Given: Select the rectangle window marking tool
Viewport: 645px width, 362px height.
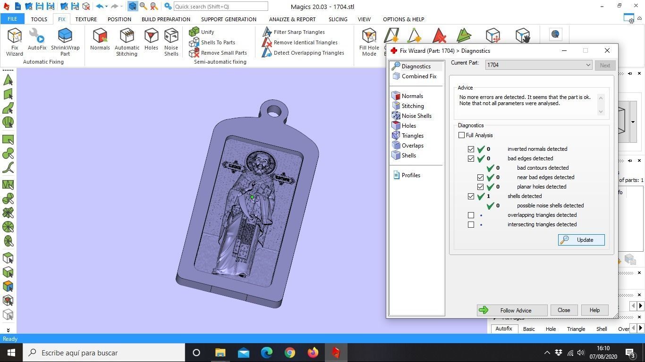Looking at the screenshot, I should (8, 140).
